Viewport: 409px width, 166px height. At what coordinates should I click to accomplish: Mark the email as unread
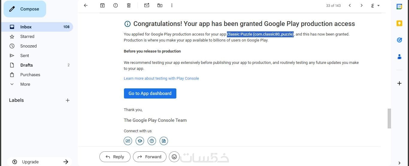147,5
